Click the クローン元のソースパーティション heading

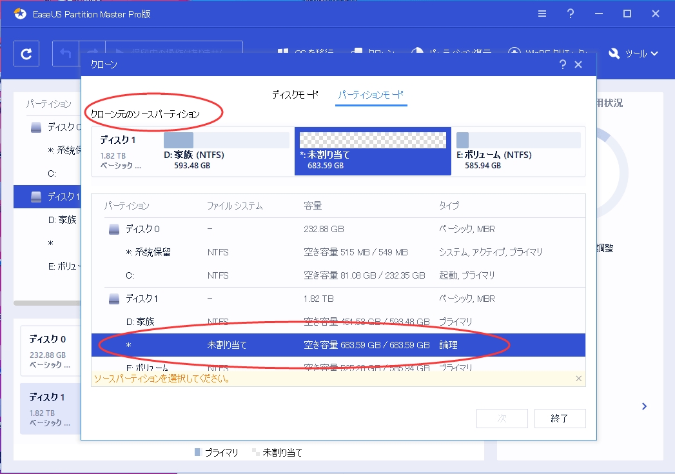click(145, 114)
